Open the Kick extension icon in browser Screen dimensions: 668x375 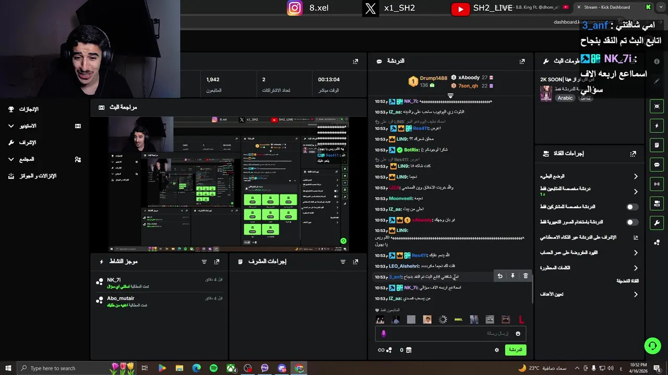648,7
